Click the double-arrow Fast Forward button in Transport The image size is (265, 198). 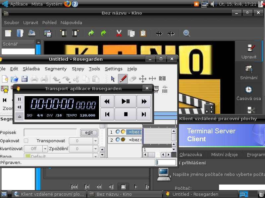[144, 101]
